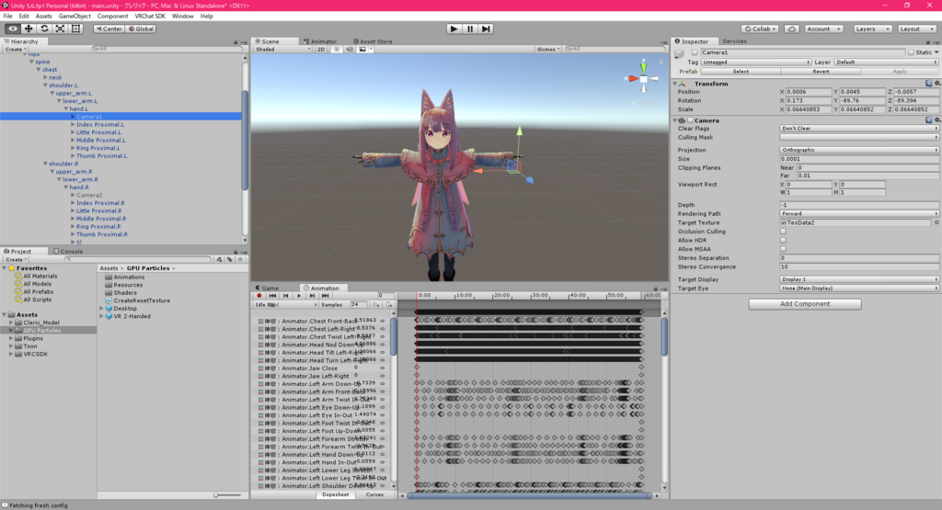Check Allow MSAA checkbox

(x=783, y=249)
